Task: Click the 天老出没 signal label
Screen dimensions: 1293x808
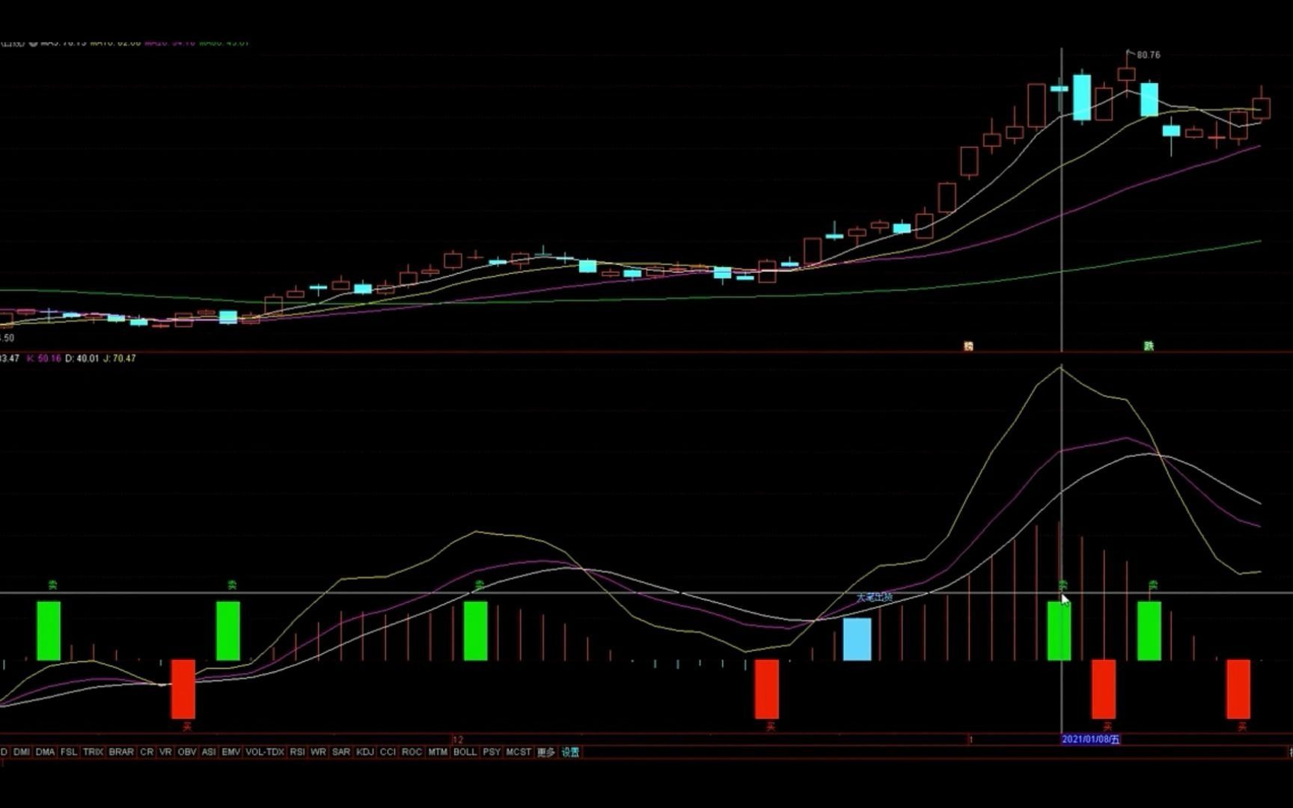Action: [874, 597]
